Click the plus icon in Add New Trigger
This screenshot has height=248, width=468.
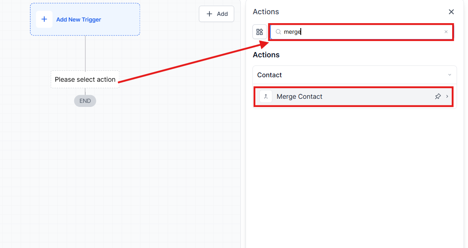pos(44,20)
